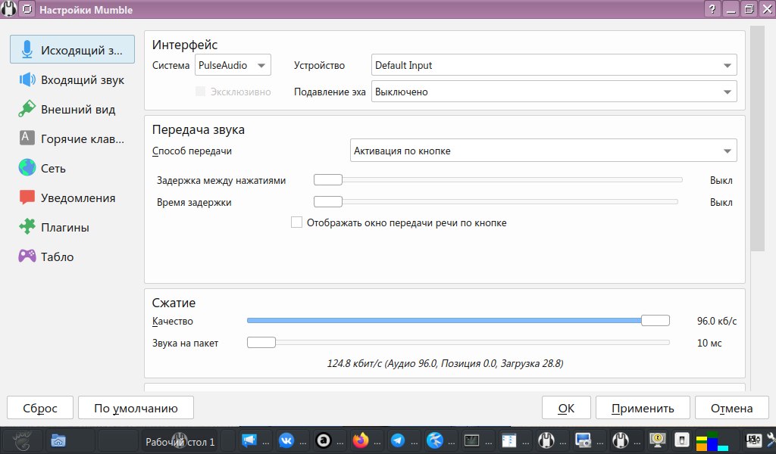
Task: Click the monitor tray icon in taskbar
Action: coord(657,440)
